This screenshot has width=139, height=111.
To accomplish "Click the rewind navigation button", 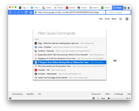I will [19, 12].
